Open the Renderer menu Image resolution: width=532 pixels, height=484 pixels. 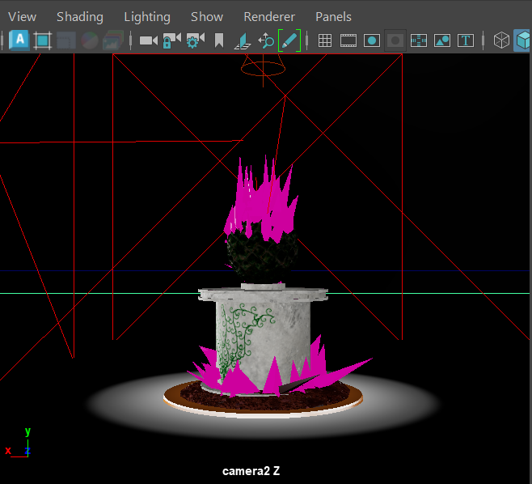[269, 16]
